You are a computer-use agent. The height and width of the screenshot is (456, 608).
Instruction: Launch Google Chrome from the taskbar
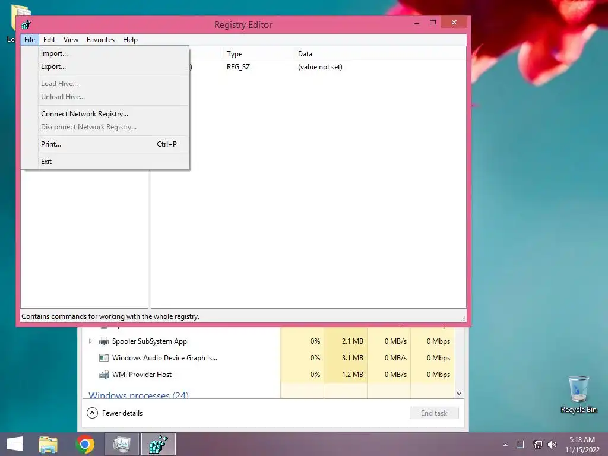pos(85,444)
